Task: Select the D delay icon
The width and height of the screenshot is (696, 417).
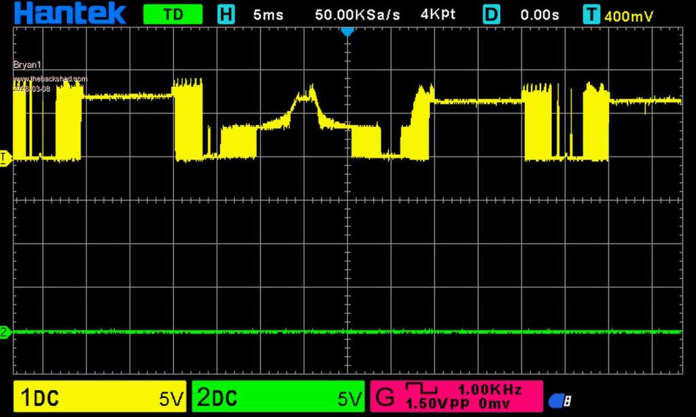Action: [x=492, y=14]
